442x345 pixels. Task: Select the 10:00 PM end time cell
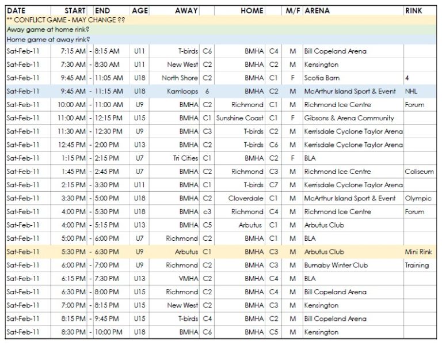pos(108,332)
